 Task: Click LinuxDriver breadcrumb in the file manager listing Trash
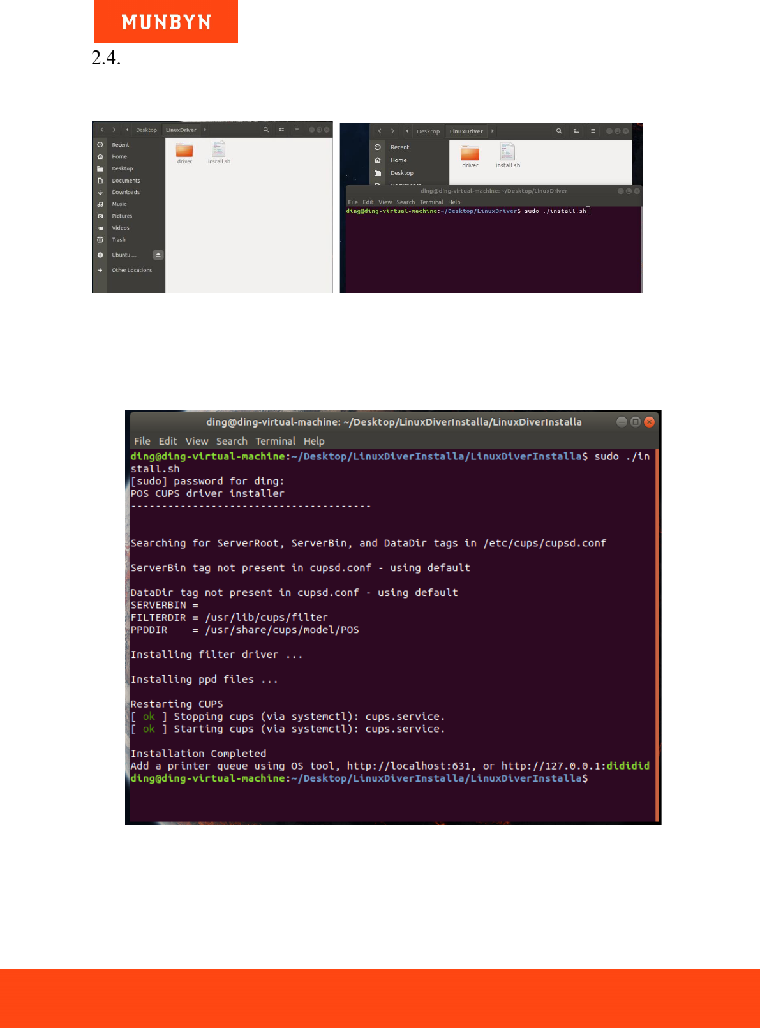(x=181, y=130)
